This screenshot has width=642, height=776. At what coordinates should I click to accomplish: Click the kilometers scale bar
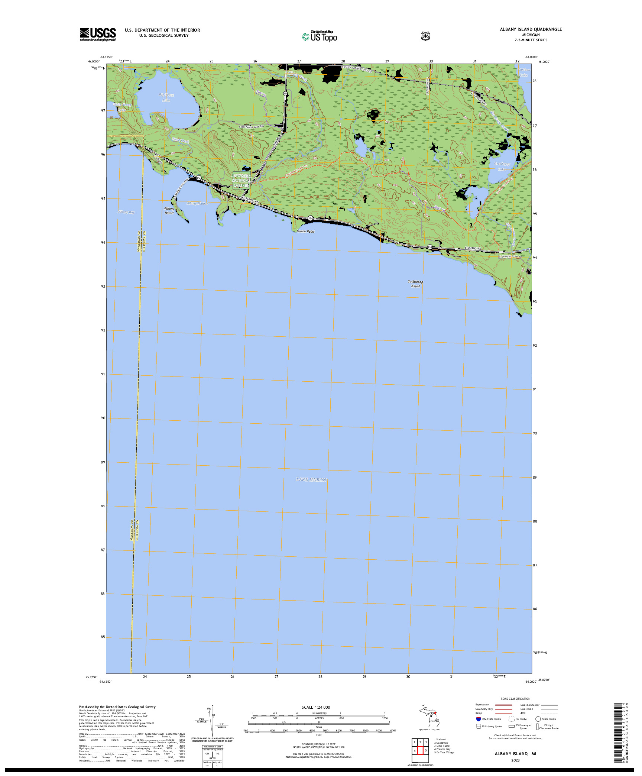[319, 715]
